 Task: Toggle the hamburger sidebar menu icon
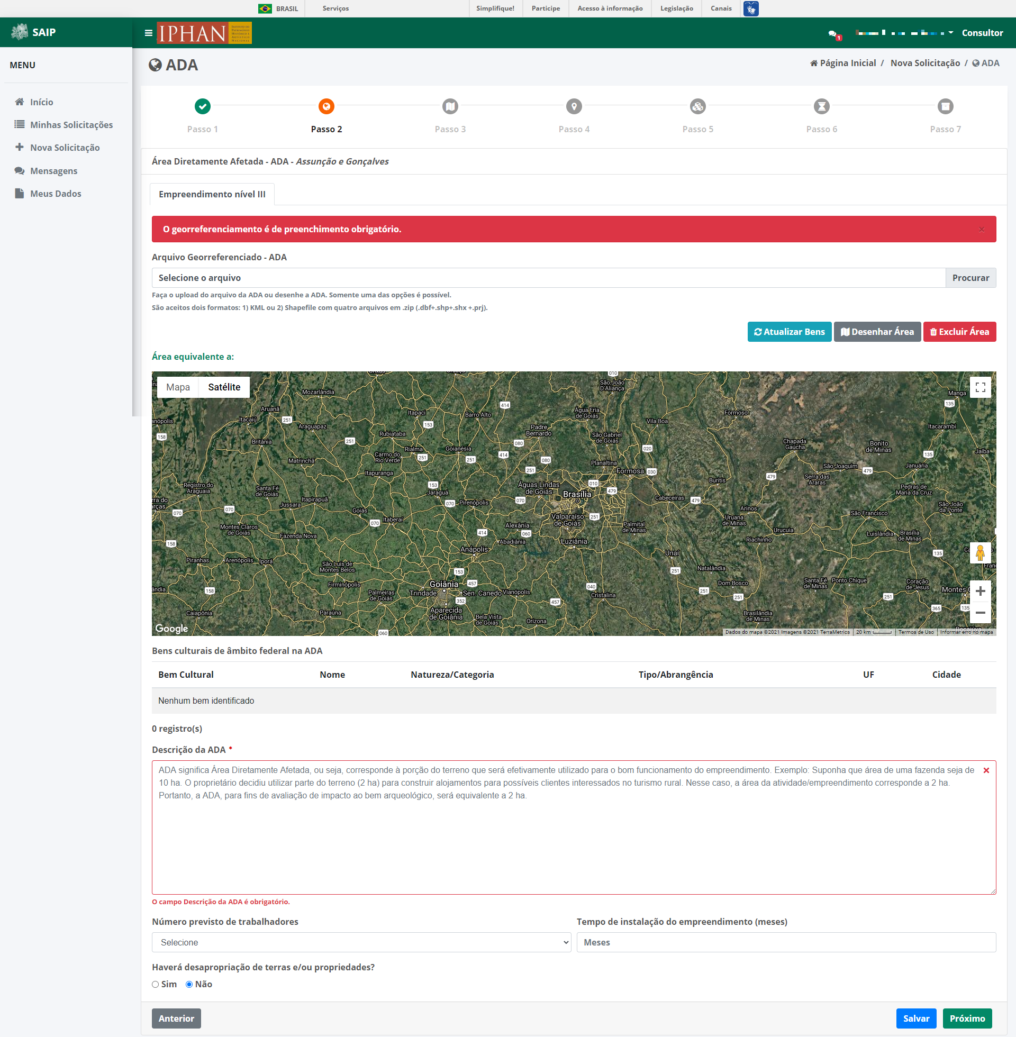pos(148,33)
